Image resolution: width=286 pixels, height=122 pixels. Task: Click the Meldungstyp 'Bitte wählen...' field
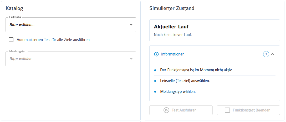pos(71,59)
